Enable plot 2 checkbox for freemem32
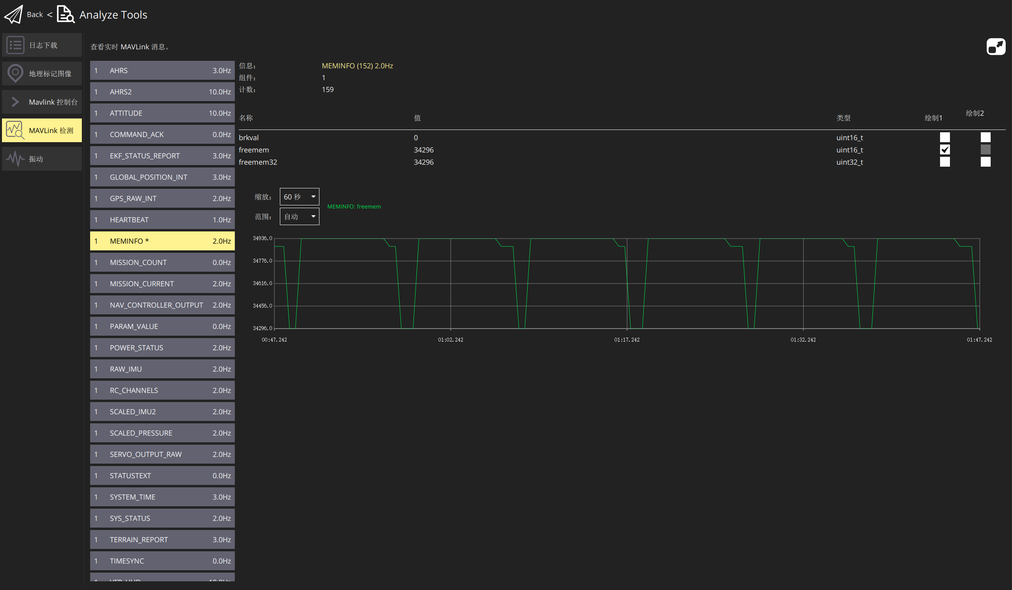 985,162
